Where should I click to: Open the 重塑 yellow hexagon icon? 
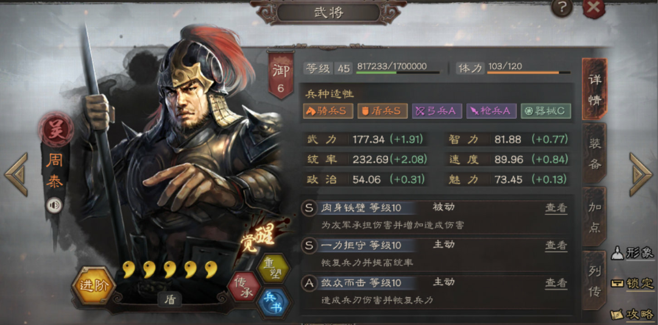273,268
